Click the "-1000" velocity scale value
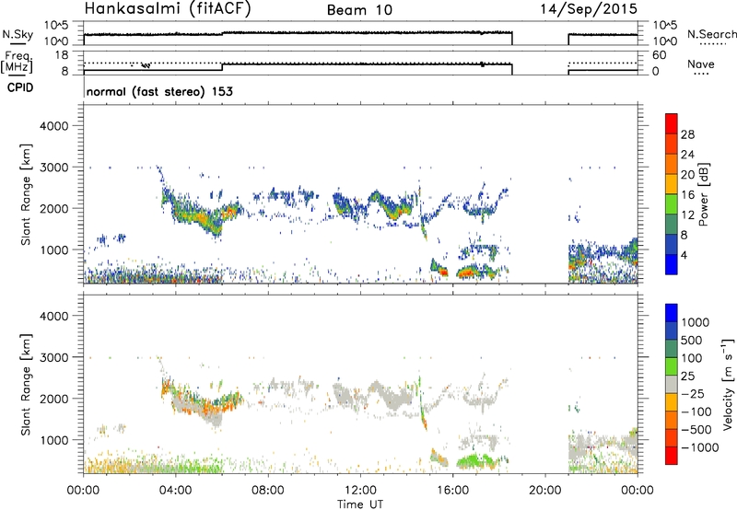Image resolution: width=737 pixels, height=510 pixels. coord(700,447)
